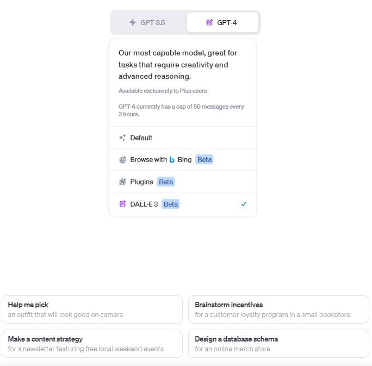This screenshot has width=372, height=366.
Task: Click the blue checkmark beside DALL·E 3
Action: coord(244,204)
